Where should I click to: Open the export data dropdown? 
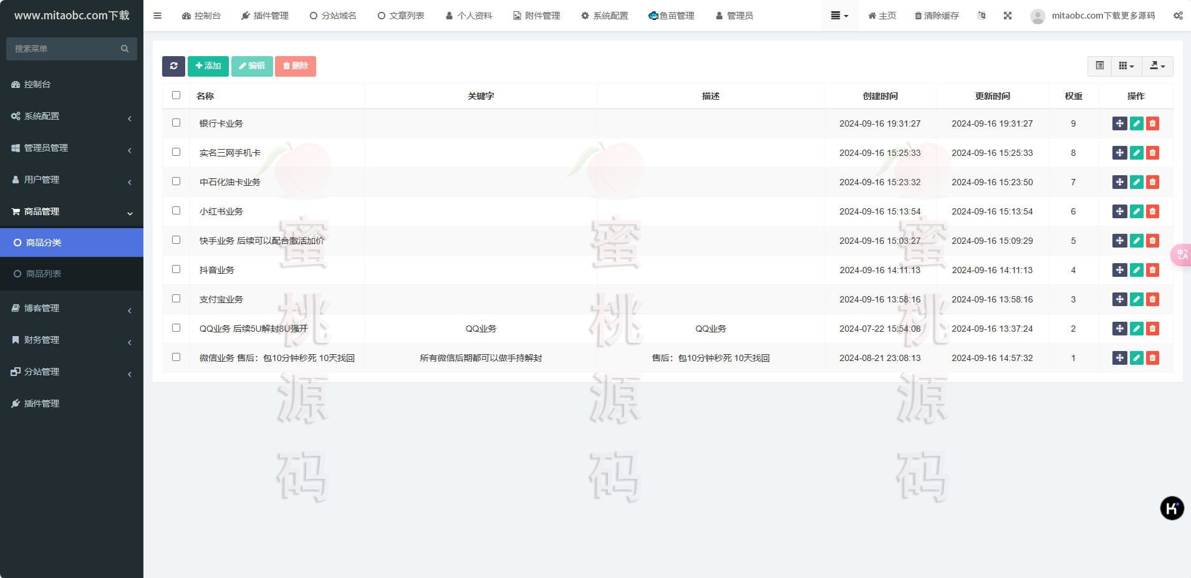(x=1157, y=66)
